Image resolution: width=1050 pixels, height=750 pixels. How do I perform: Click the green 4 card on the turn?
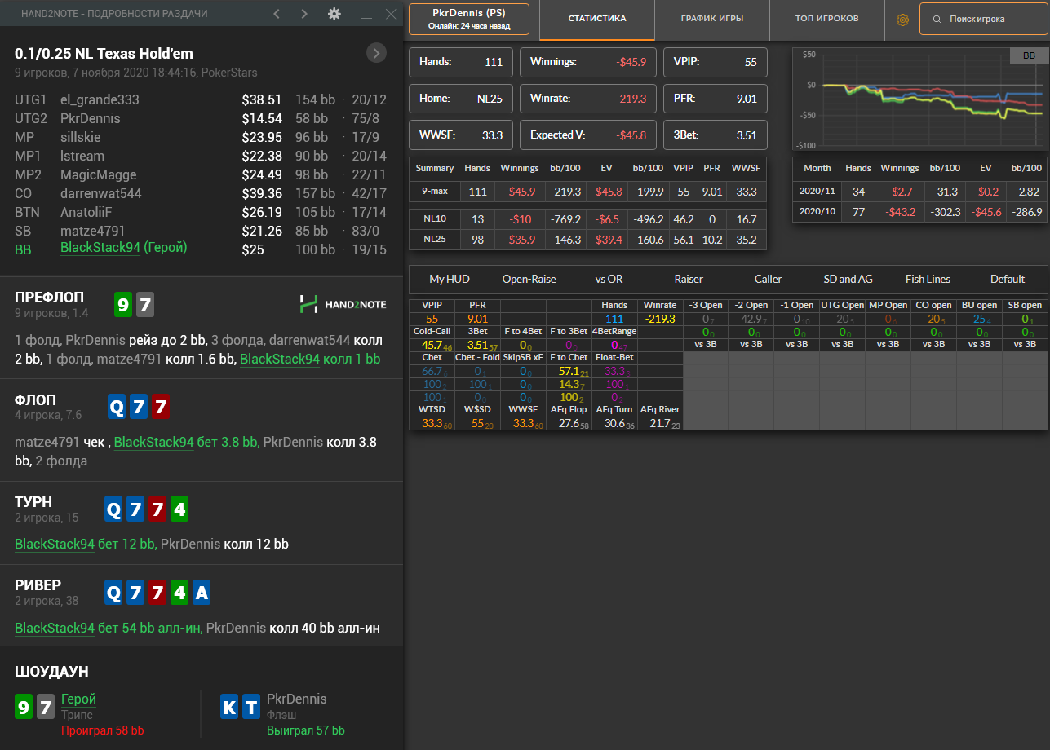pyautogui.click(x=180, y=510)
